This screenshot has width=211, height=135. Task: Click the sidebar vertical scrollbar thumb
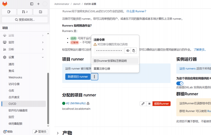tap(48, 98)
